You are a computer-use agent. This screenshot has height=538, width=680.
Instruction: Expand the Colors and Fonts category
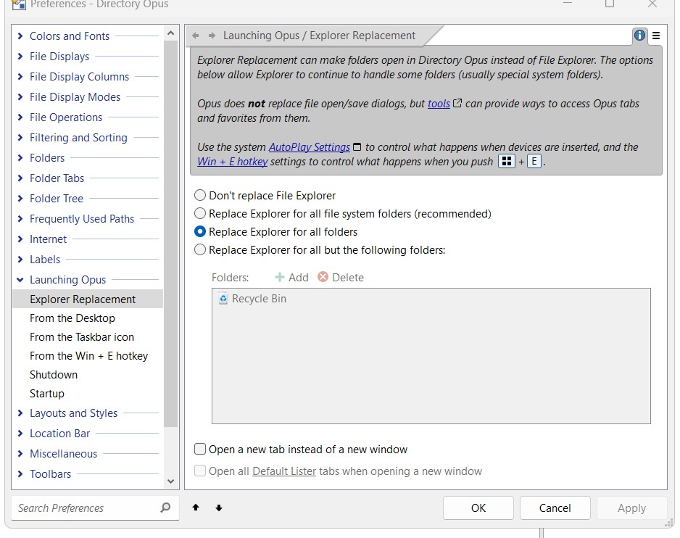click(20, 36)
